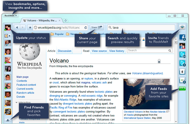191x124 pixels.
Task: Open the RockMelt dropdown menu
Action: (x=11, y=15)
